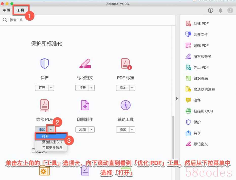Click the orange gear tool icon at bottom
This screenshot has width=236, height=180.
(x=45, y=171)
